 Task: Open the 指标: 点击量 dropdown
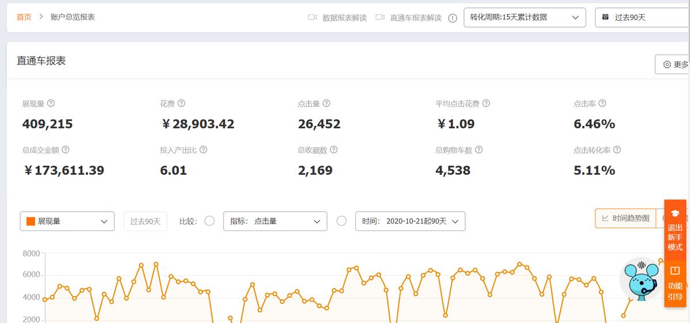click(275, 221)
